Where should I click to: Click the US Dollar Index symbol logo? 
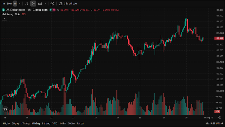tap(3, 10)
